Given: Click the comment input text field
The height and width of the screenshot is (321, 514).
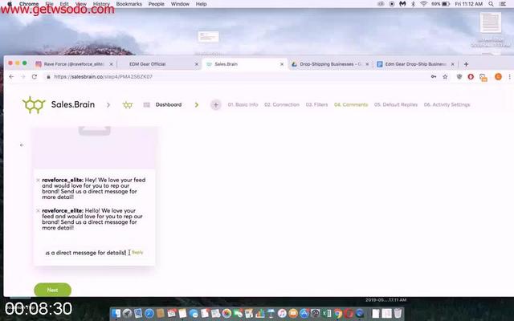Looking at the screenshot, I should pyautogui.click(x=85, y=253).
